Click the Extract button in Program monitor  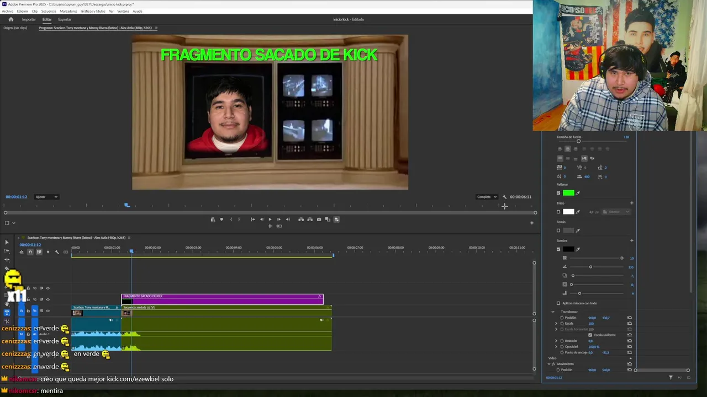310,219
